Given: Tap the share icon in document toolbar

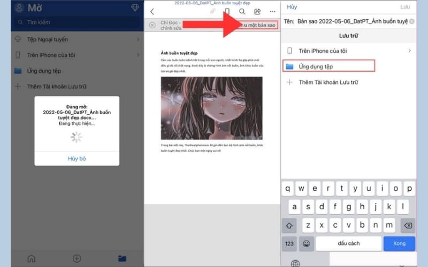Looking at the screenshot, I should [x=257, y=11].
